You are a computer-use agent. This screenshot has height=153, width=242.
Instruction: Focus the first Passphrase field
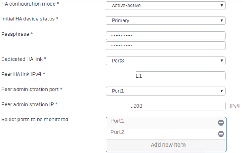click(x=166, y=36)
